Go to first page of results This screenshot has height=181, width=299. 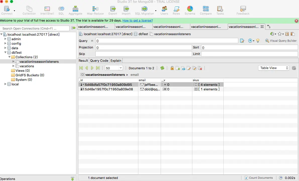(81, 68)
